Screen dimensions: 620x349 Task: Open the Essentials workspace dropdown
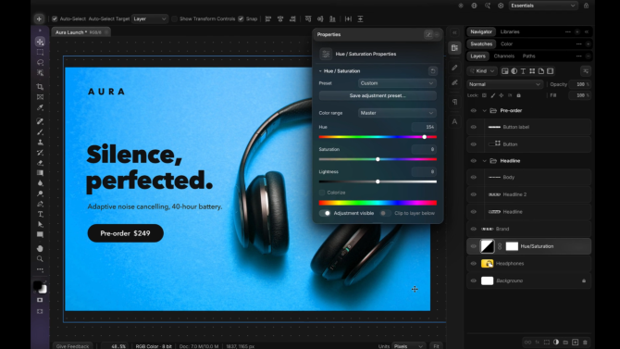tap(542, 6)
